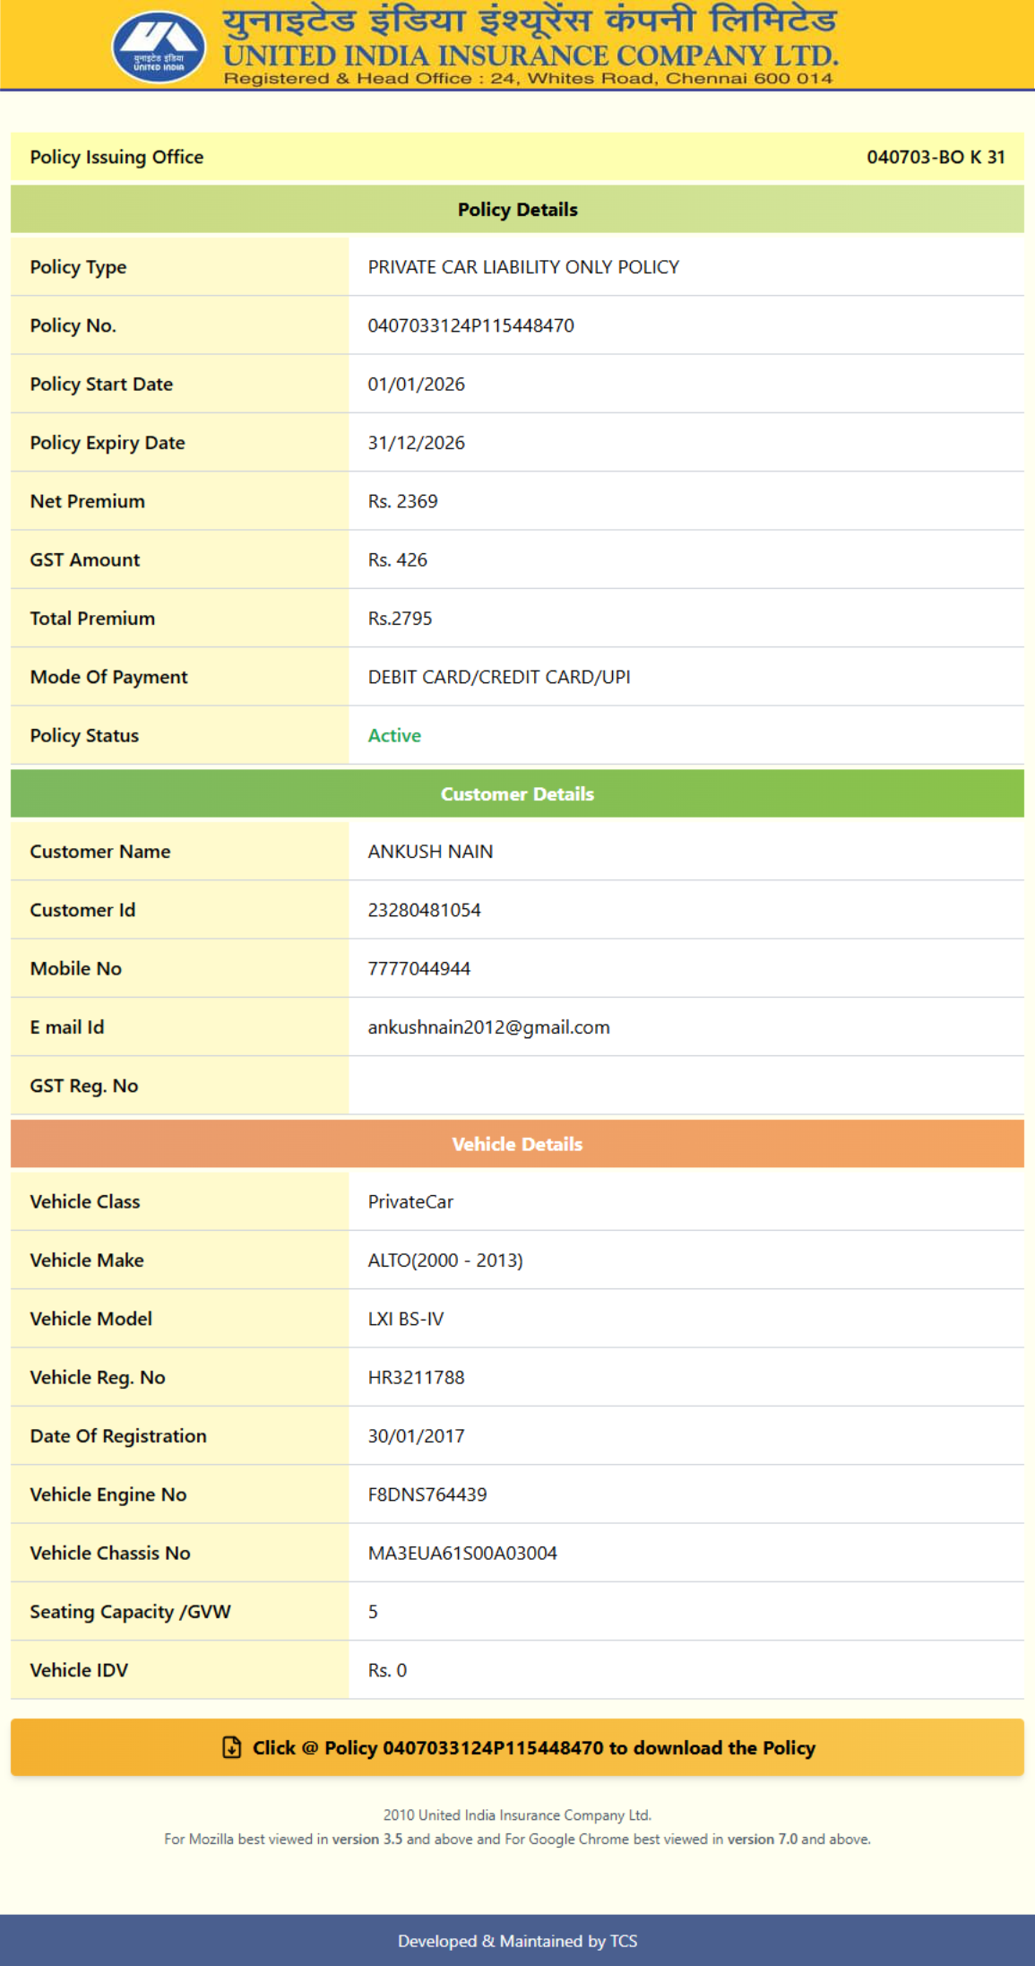Click the Customer Id 23280481054 value

point(424,911)
